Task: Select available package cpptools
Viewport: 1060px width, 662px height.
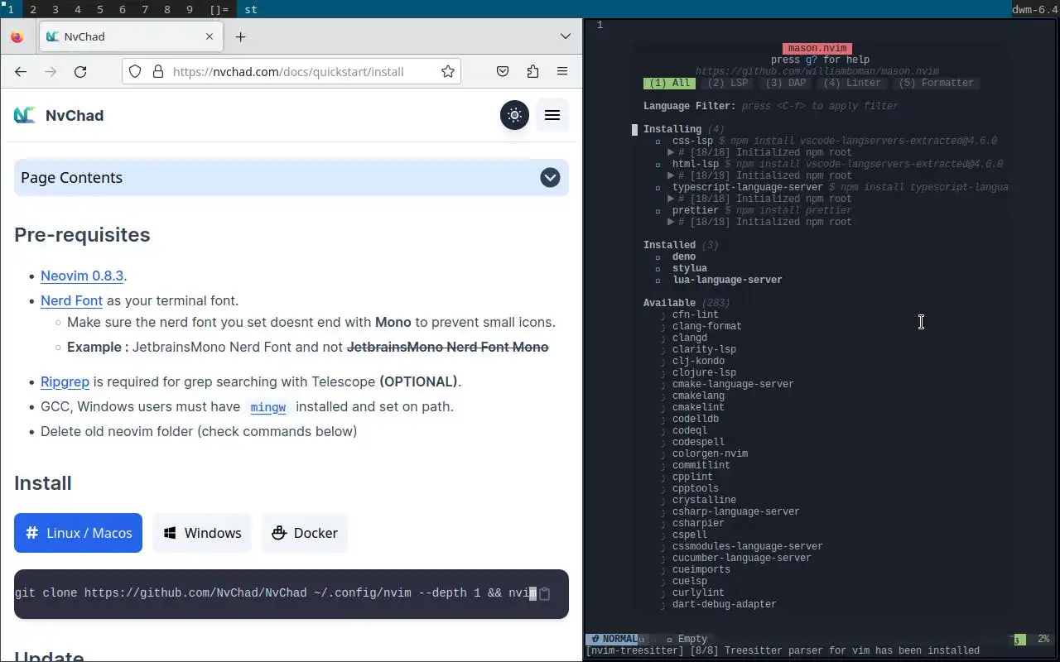Action: click(x=696, y=488)
